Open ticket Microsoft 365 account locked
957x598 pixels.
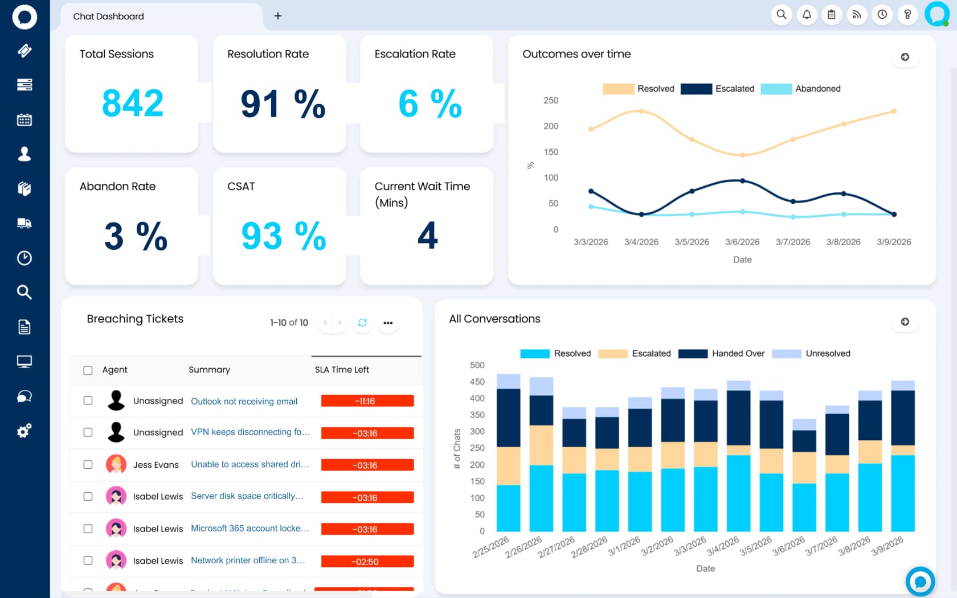click(250, 529)
